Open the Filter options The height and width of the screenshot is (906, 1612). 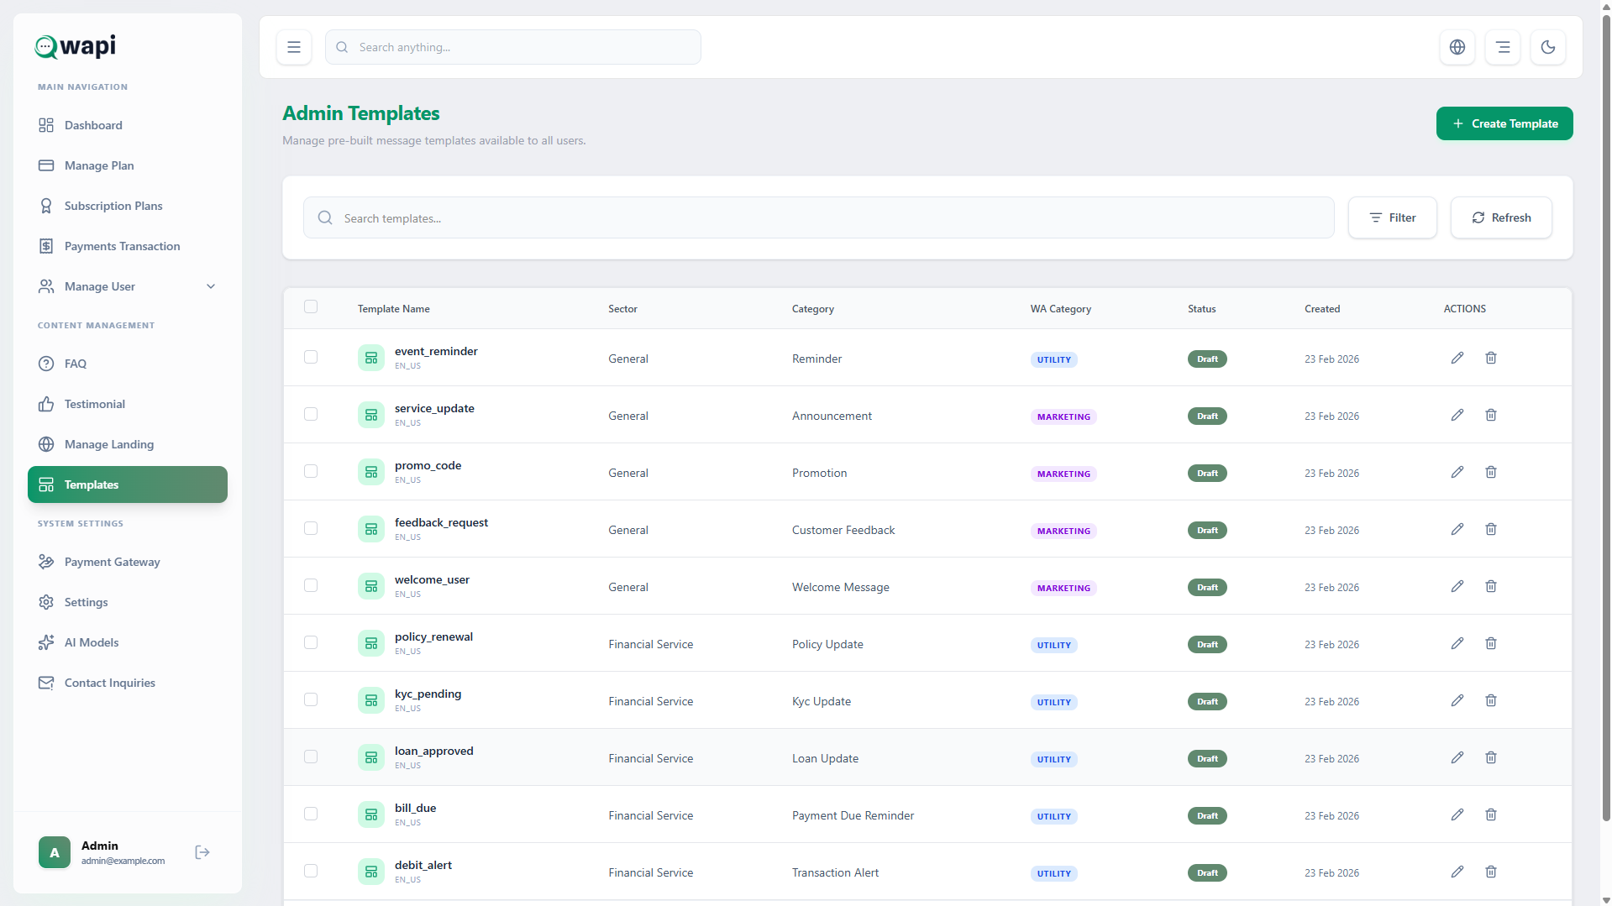[x=1392, y=218]
